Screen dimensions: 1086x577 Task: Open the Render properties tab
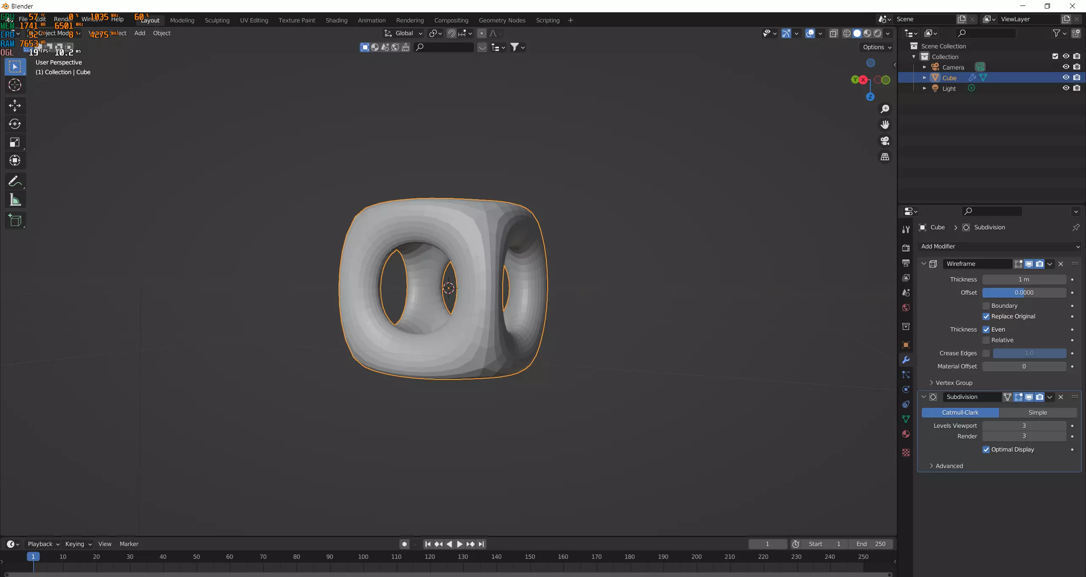(x=906, y=248)
